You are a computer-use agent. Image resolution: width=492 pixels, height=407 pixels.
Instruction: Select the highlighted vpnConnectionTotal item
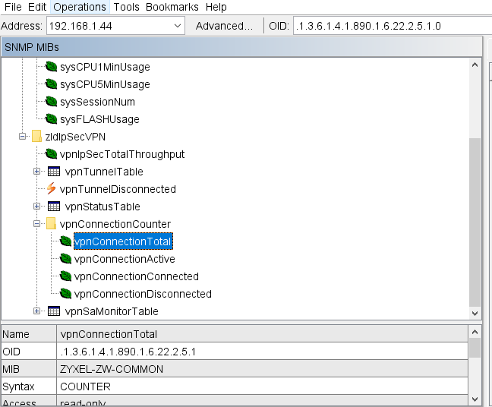pyautogui.click(x=123, y=241)
